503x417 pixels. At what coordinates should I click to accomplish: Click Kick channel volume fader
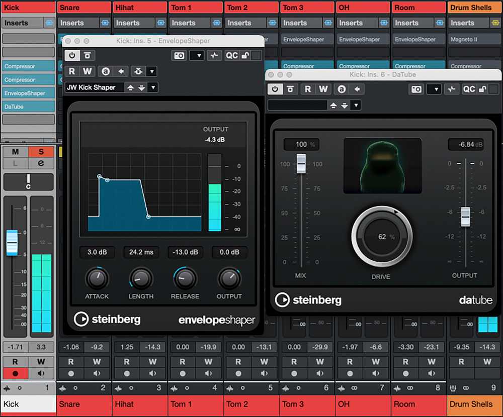click(12, 243)
